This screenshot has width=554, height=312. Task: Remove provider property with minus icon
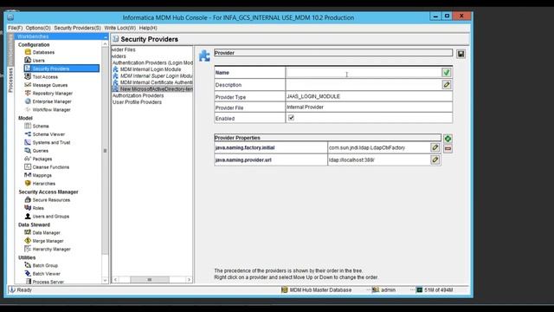448,148
